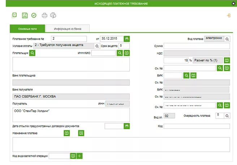
Task: Open the payer account directory book icon
Action: pyautogui.click(x=227, y=68)
